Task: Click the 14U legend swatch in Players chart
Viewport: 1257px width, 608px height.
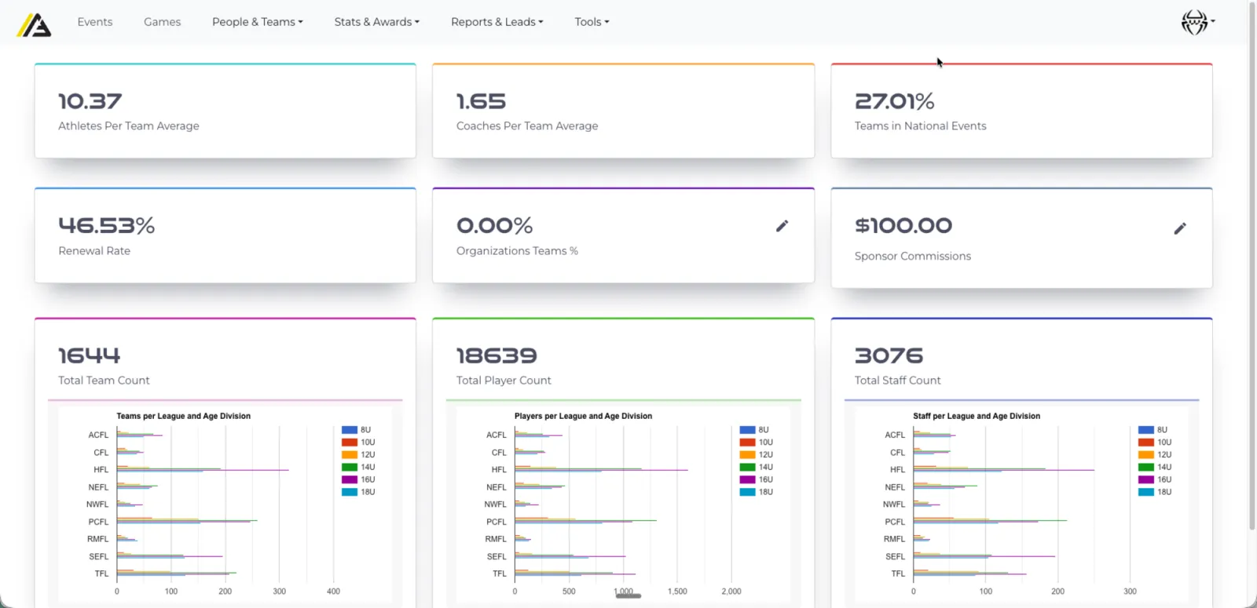Action: tap(747, 468)
